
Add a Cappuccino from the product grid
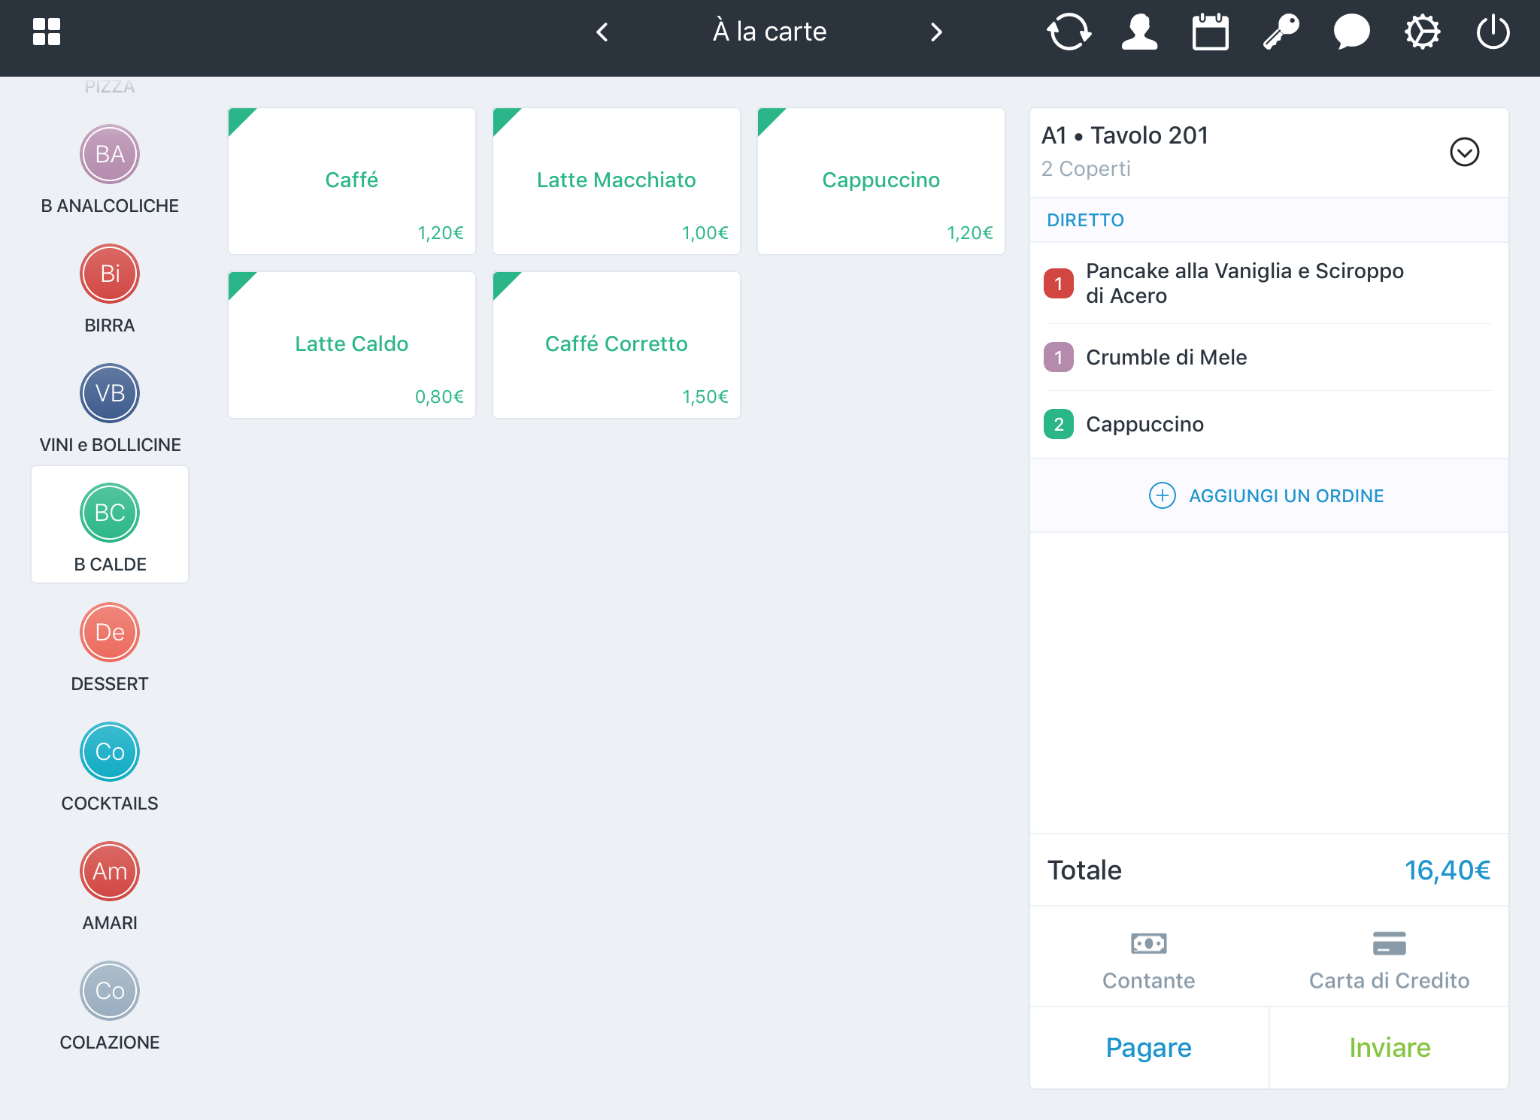point(881,181)
